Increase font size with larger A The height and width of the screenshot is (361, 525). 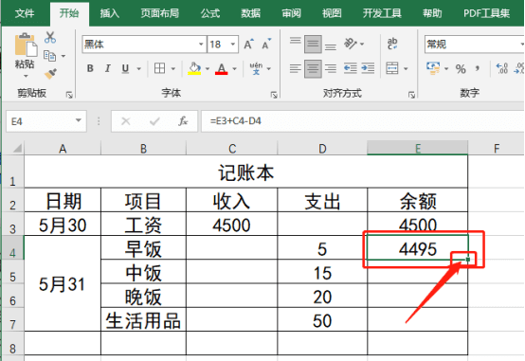click(249, 45)
